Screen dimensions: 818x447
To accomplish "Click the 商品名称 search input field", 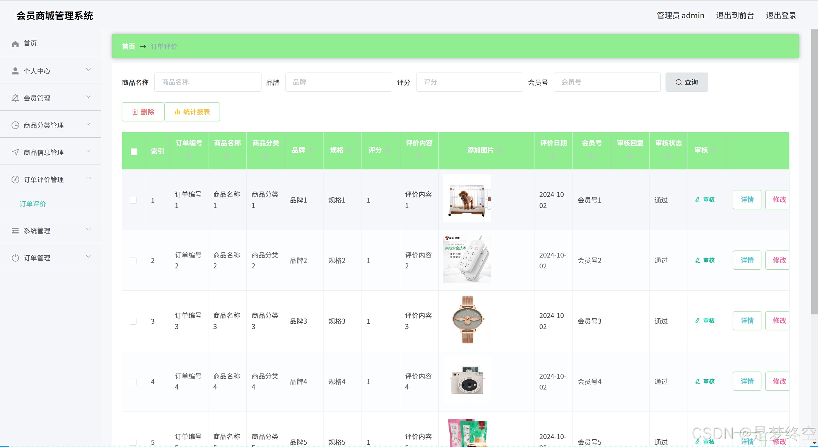I will pos(208,82).
